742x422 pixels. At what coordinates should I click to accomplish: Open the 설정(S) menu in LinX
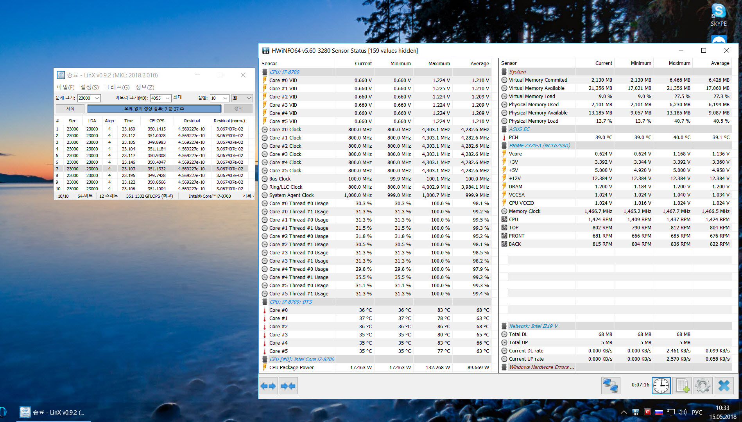click(90, 87)
